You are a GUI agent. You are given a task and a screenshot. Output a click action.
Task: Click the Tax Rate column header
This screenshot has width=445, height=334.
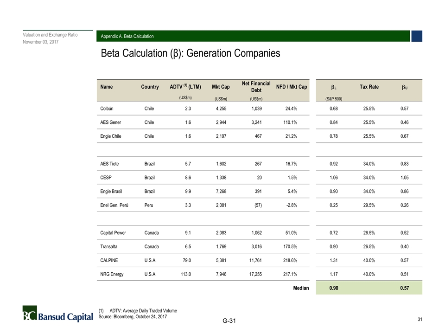pos(369,87)
